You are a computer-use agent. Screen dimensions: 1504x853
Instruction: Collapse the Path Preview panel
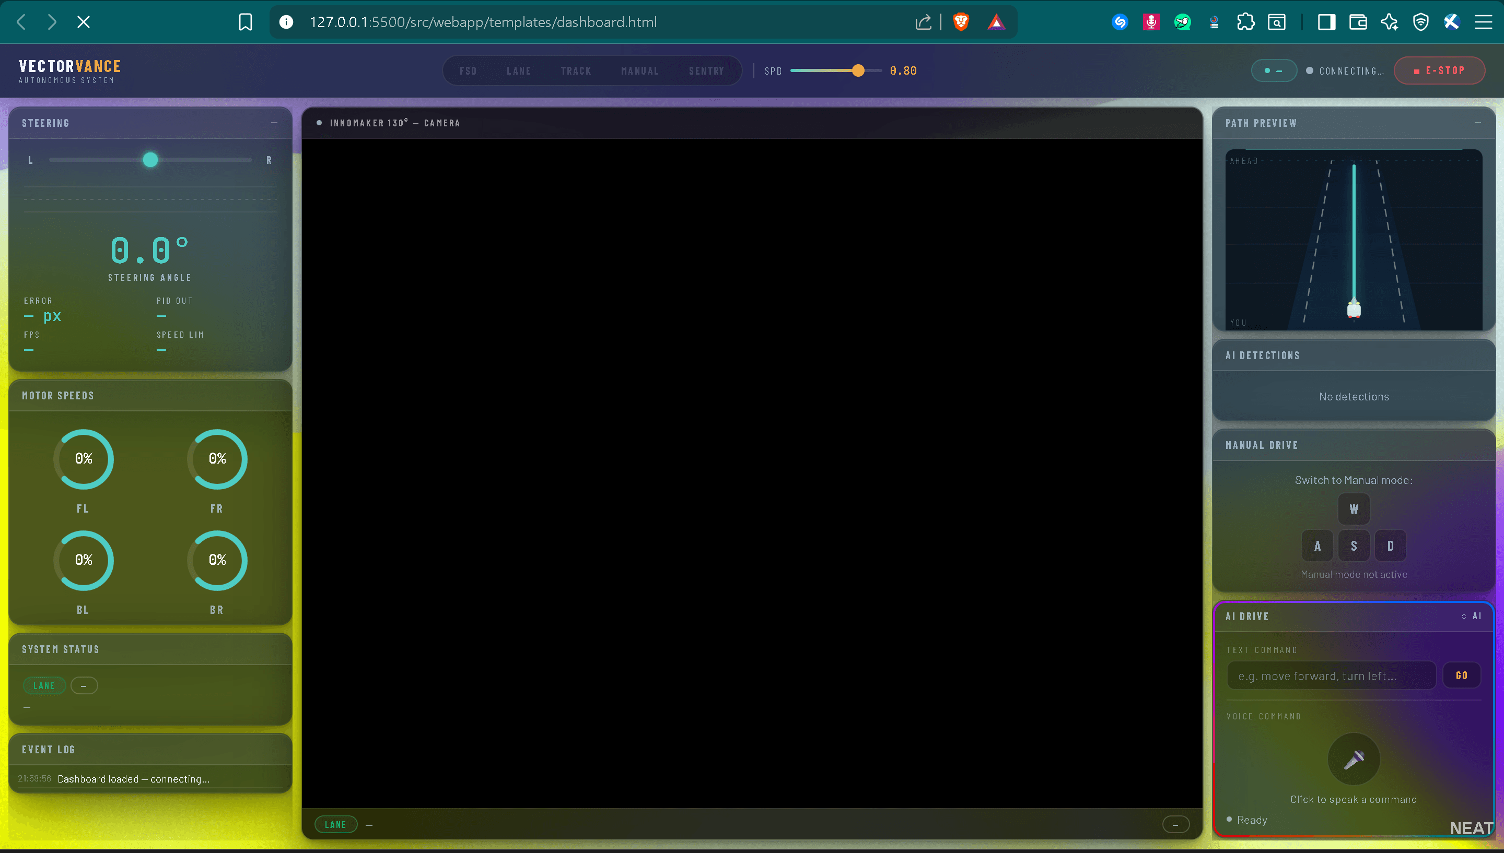[1478, 123]
